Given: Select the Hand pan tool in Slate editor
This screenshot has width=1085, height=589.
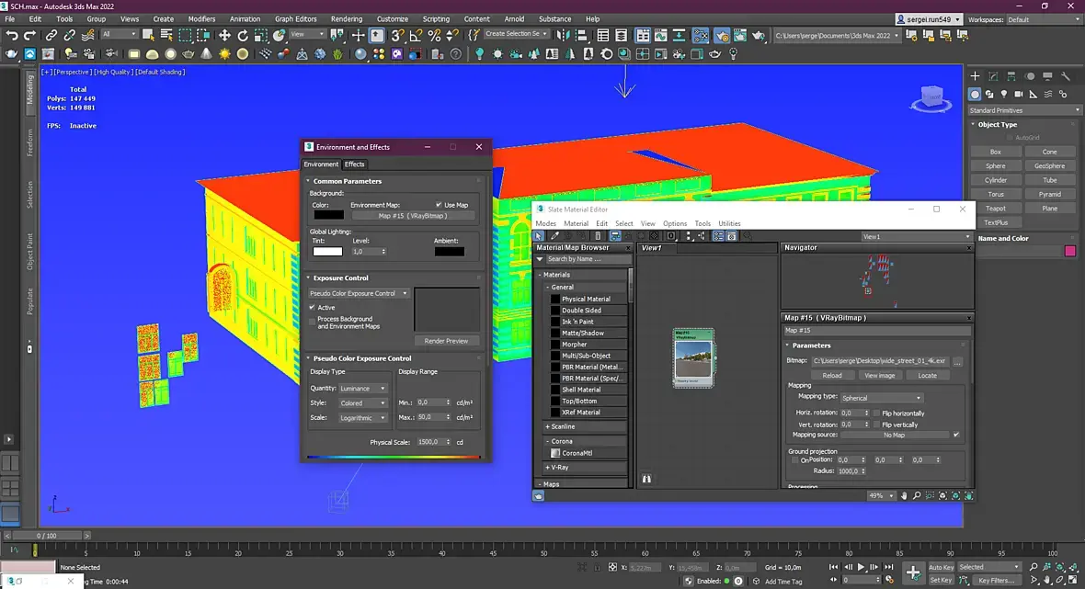Looking at the screenshot, I should pyautogui.click(x=904, y=495).
